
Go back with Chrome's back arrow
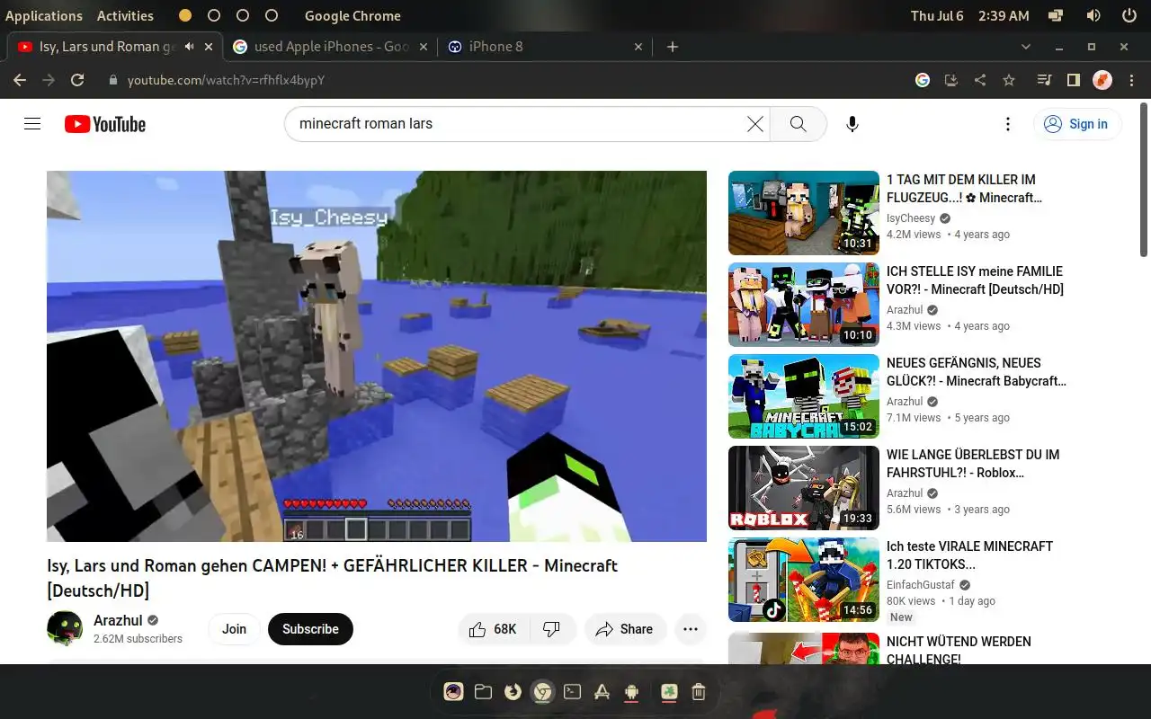coord(20,80)
